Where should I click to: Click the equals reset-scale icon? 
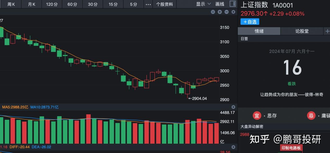tap(213, 12)
